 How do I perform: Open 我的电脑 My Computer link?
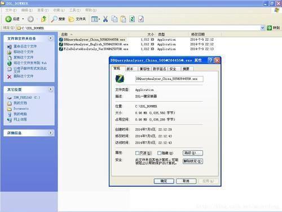click(20, 114)
